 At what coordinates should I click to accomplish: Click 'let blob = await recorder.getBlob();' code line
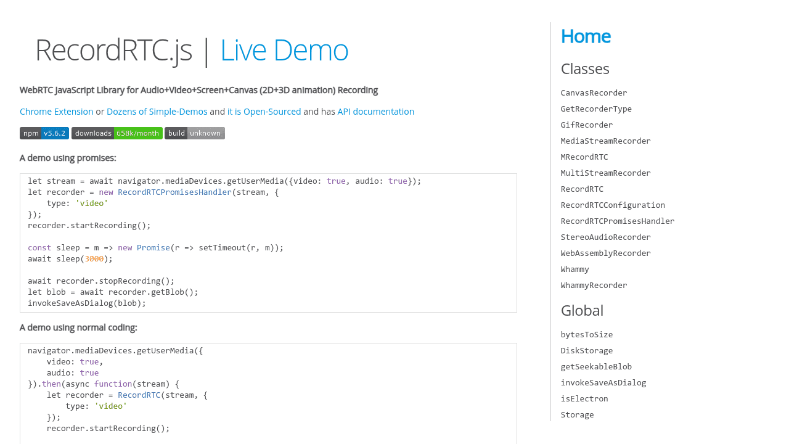coord(113,292)
